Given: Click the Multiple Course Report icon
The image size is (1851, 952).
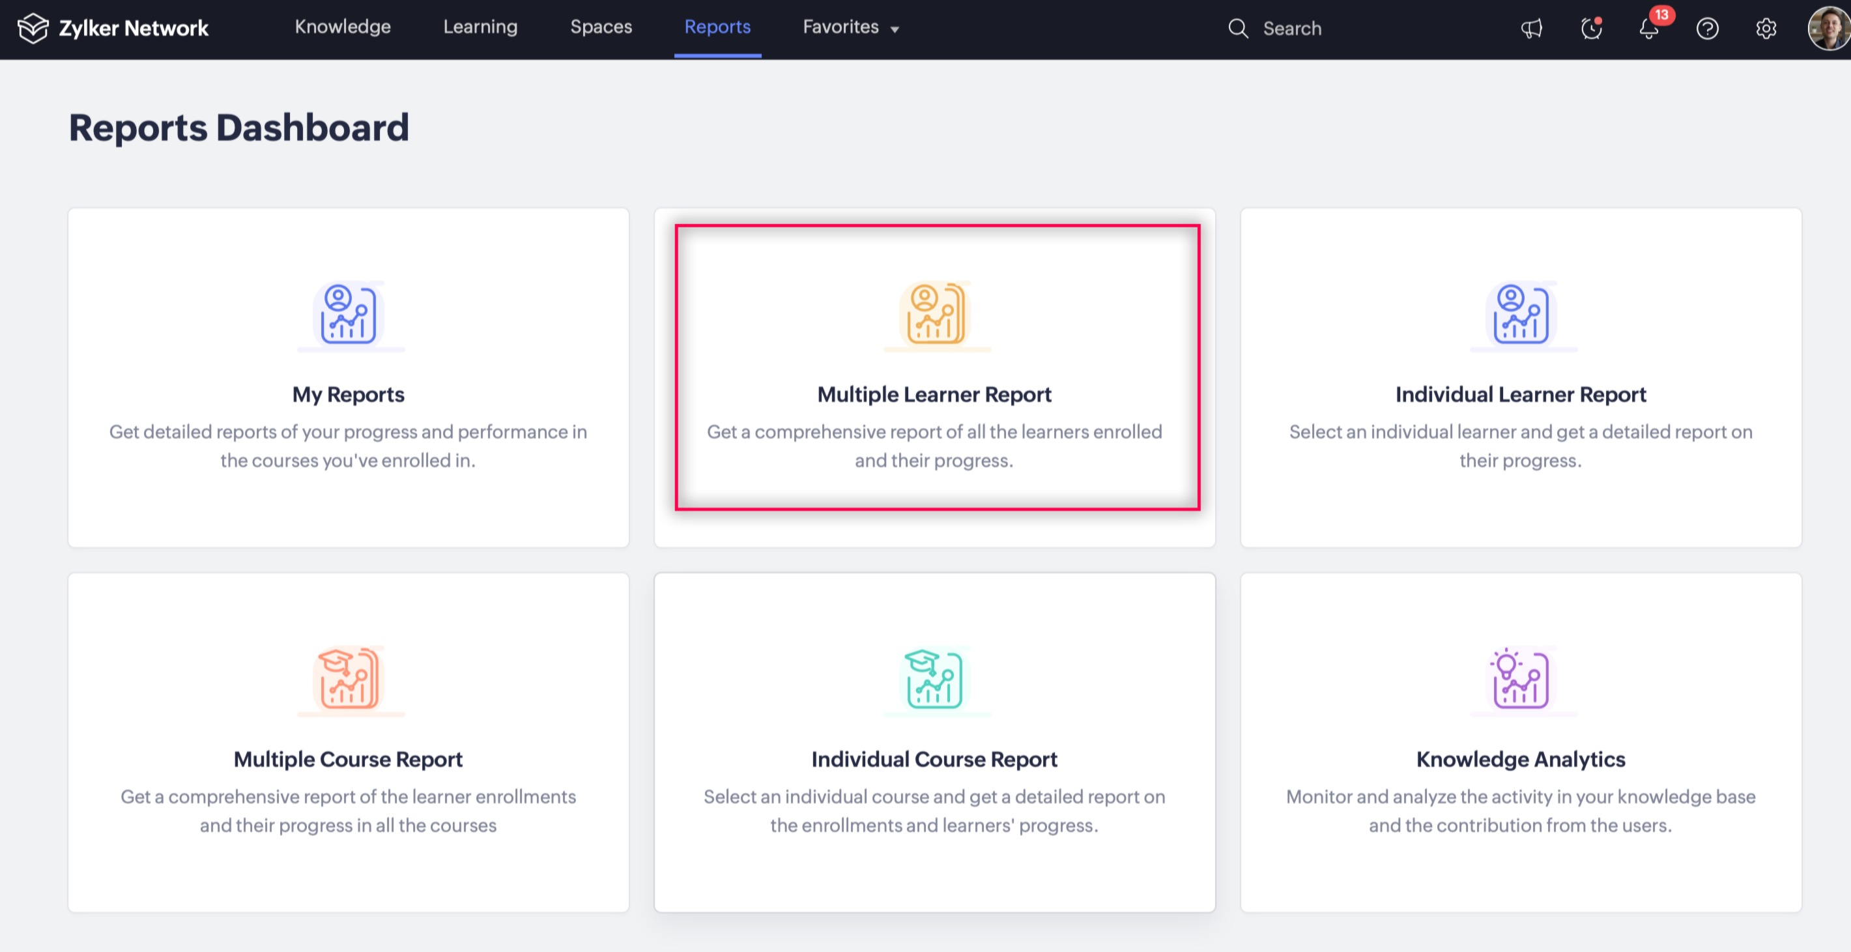Looking at the screenshot, I should click(x=349, y=679).
